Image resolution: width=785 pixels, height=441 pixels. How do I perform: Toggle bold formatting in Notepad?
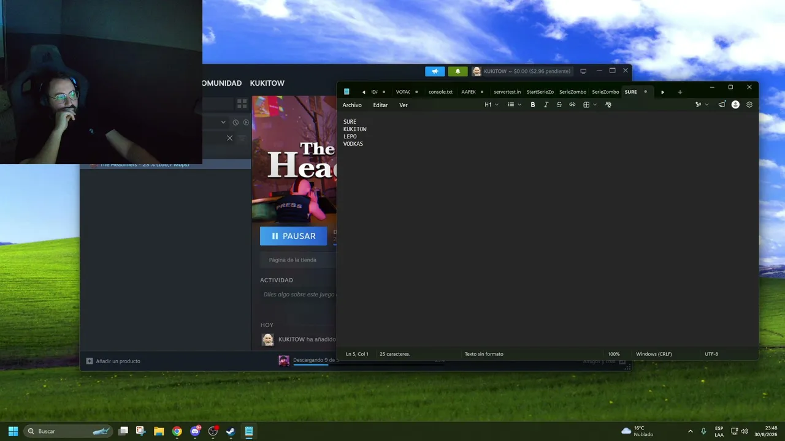click(533, 105)
